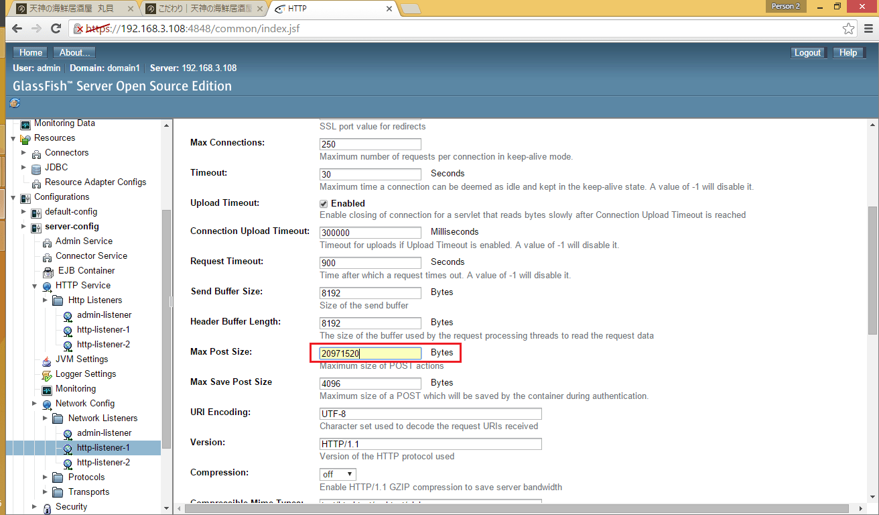879x515 pixels.
Task: Bookmark this page with the star icon
Action: pos(849,29)
